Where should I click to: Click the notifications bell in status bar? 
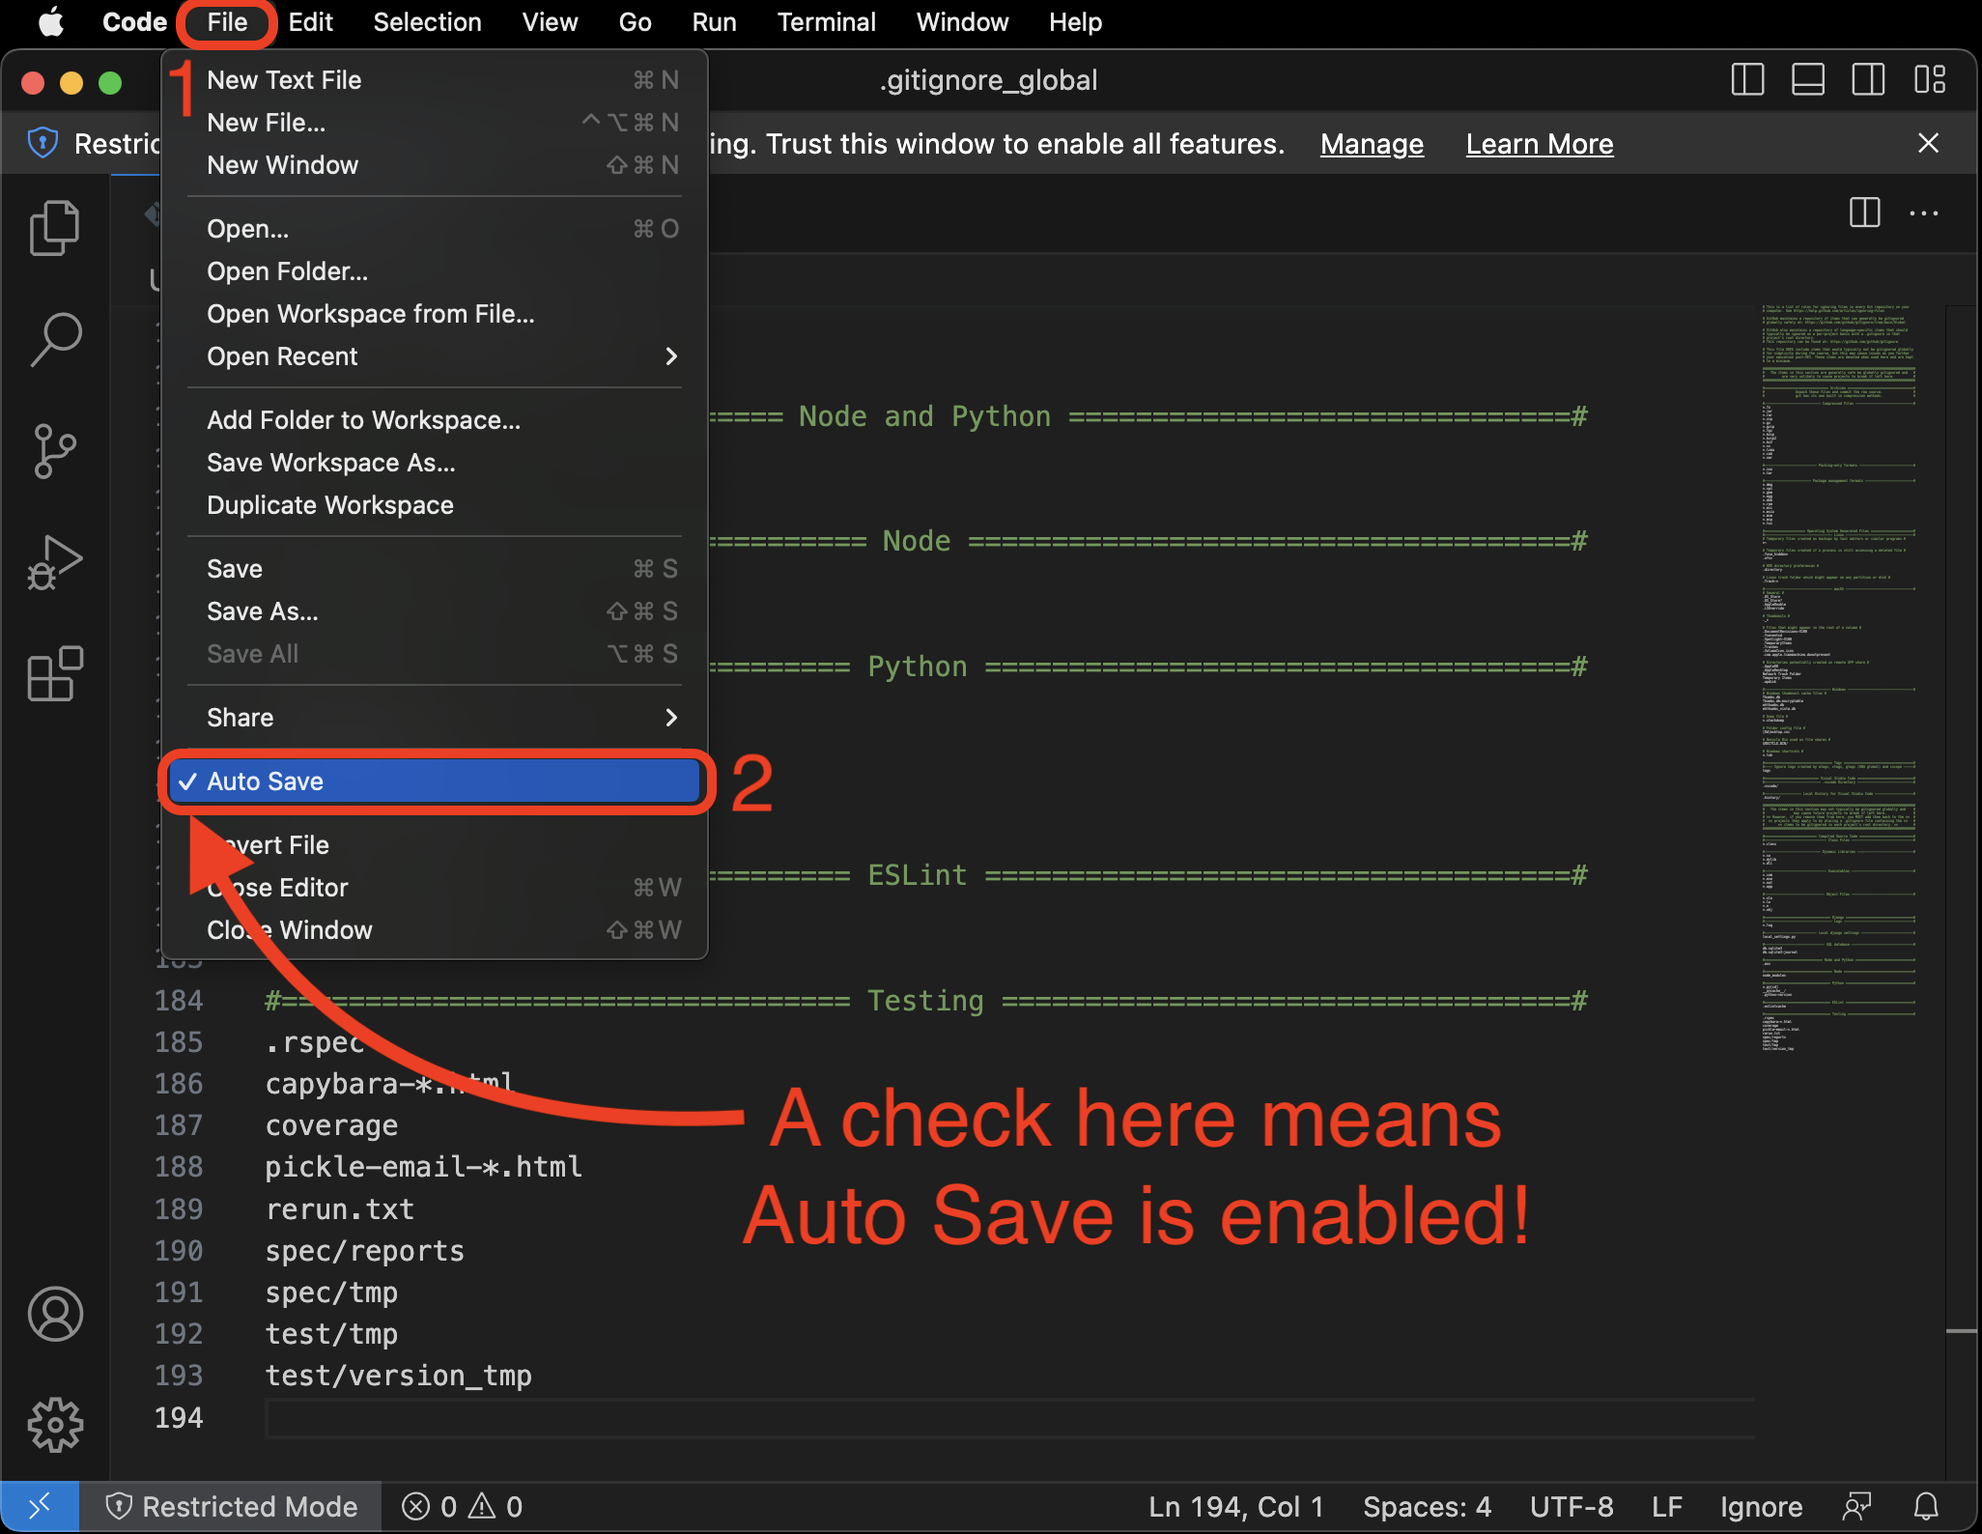pyautogui.click(x=1925, y=1506)
